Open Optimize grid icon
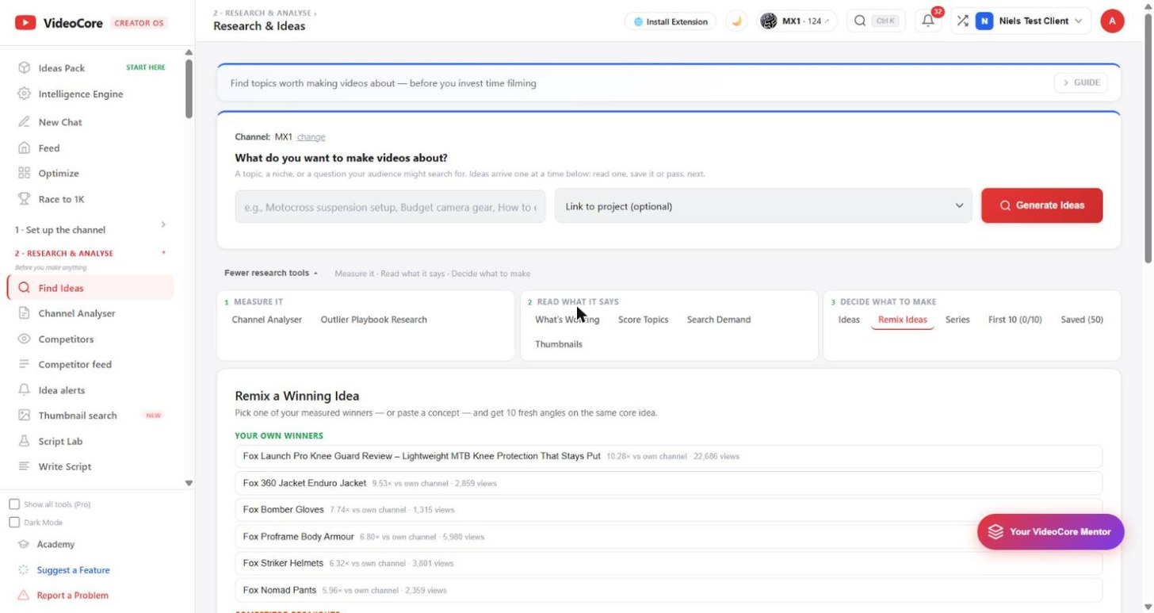This screenshot has width=1154, height=613. point(24,173)
